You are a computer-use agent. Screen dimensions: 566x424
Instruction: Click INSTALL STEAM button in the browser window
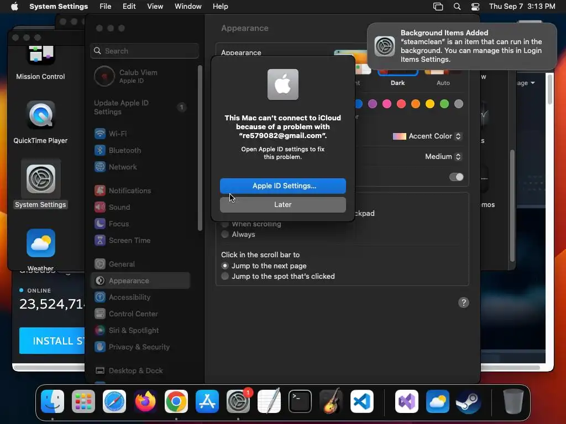coord(52,341)
